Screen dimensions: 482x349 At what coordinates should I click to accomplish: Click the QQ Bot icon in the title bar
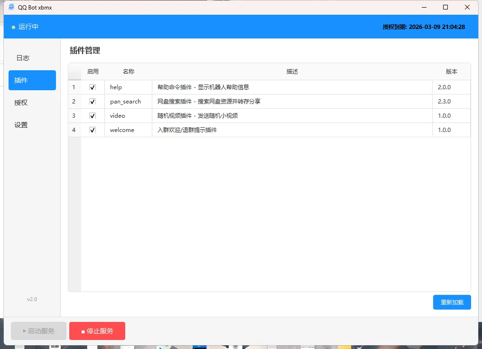pyautogui.click(x=10, y=7)
